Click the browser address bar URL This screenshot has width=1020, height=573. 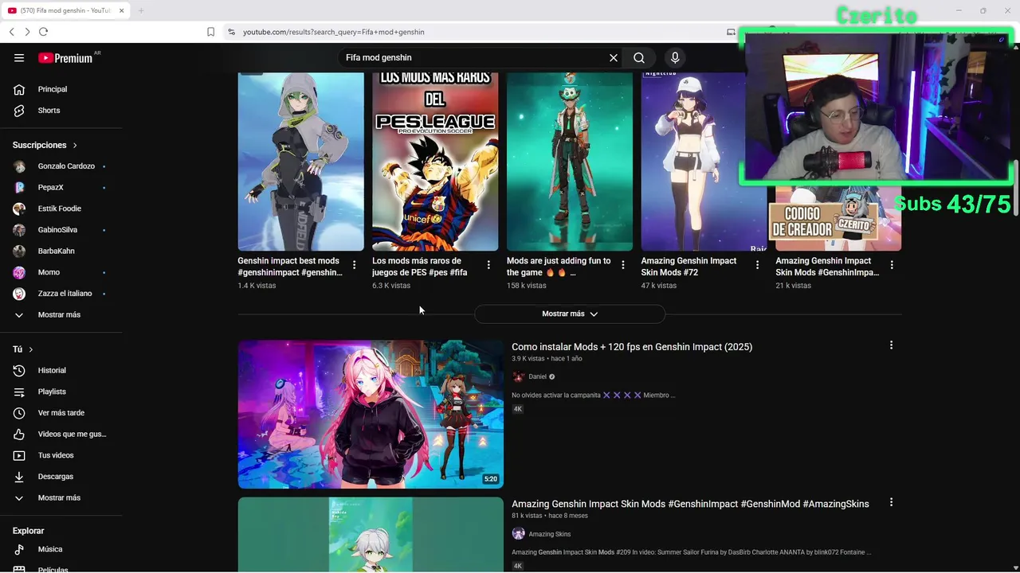coord(334,32)
